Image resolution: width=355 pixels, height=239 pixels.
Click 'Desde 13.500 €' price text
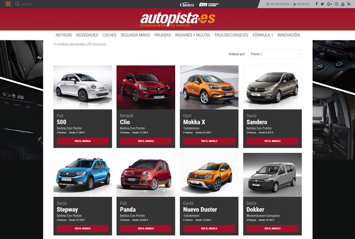204,220
